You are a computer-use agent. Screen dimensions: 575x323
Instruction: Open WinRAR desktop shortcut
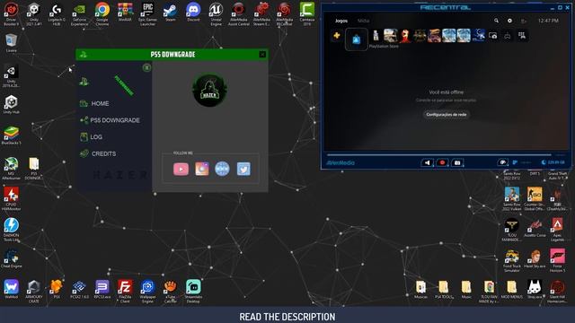[x=125, y=12]
